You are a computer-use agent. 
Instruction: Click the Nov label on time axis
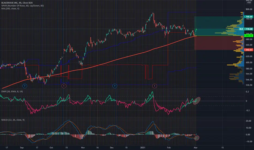83,148
